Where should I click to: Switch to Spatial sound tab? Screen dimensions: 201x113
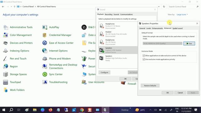177,28
